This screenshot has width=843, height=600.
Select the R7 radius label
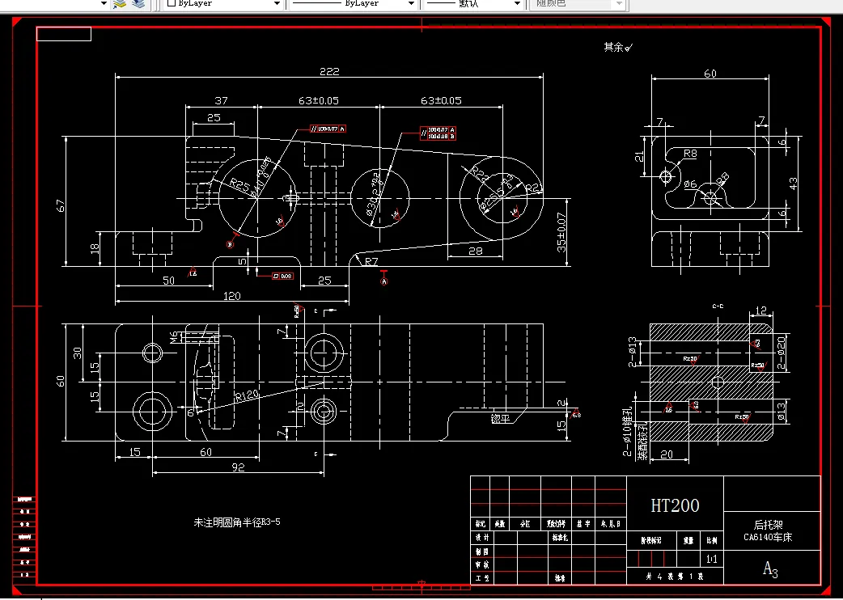coord(371,262)
